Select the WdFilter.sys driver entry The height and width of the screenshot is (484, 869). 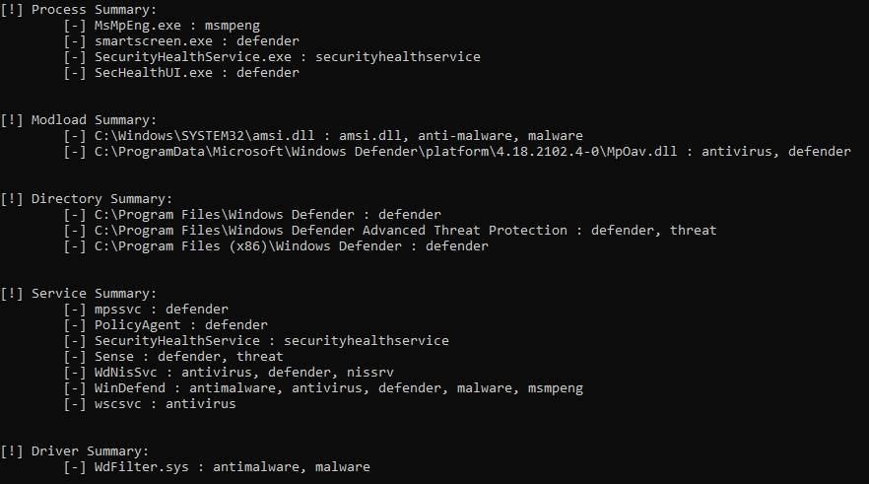tap(232, 467)
